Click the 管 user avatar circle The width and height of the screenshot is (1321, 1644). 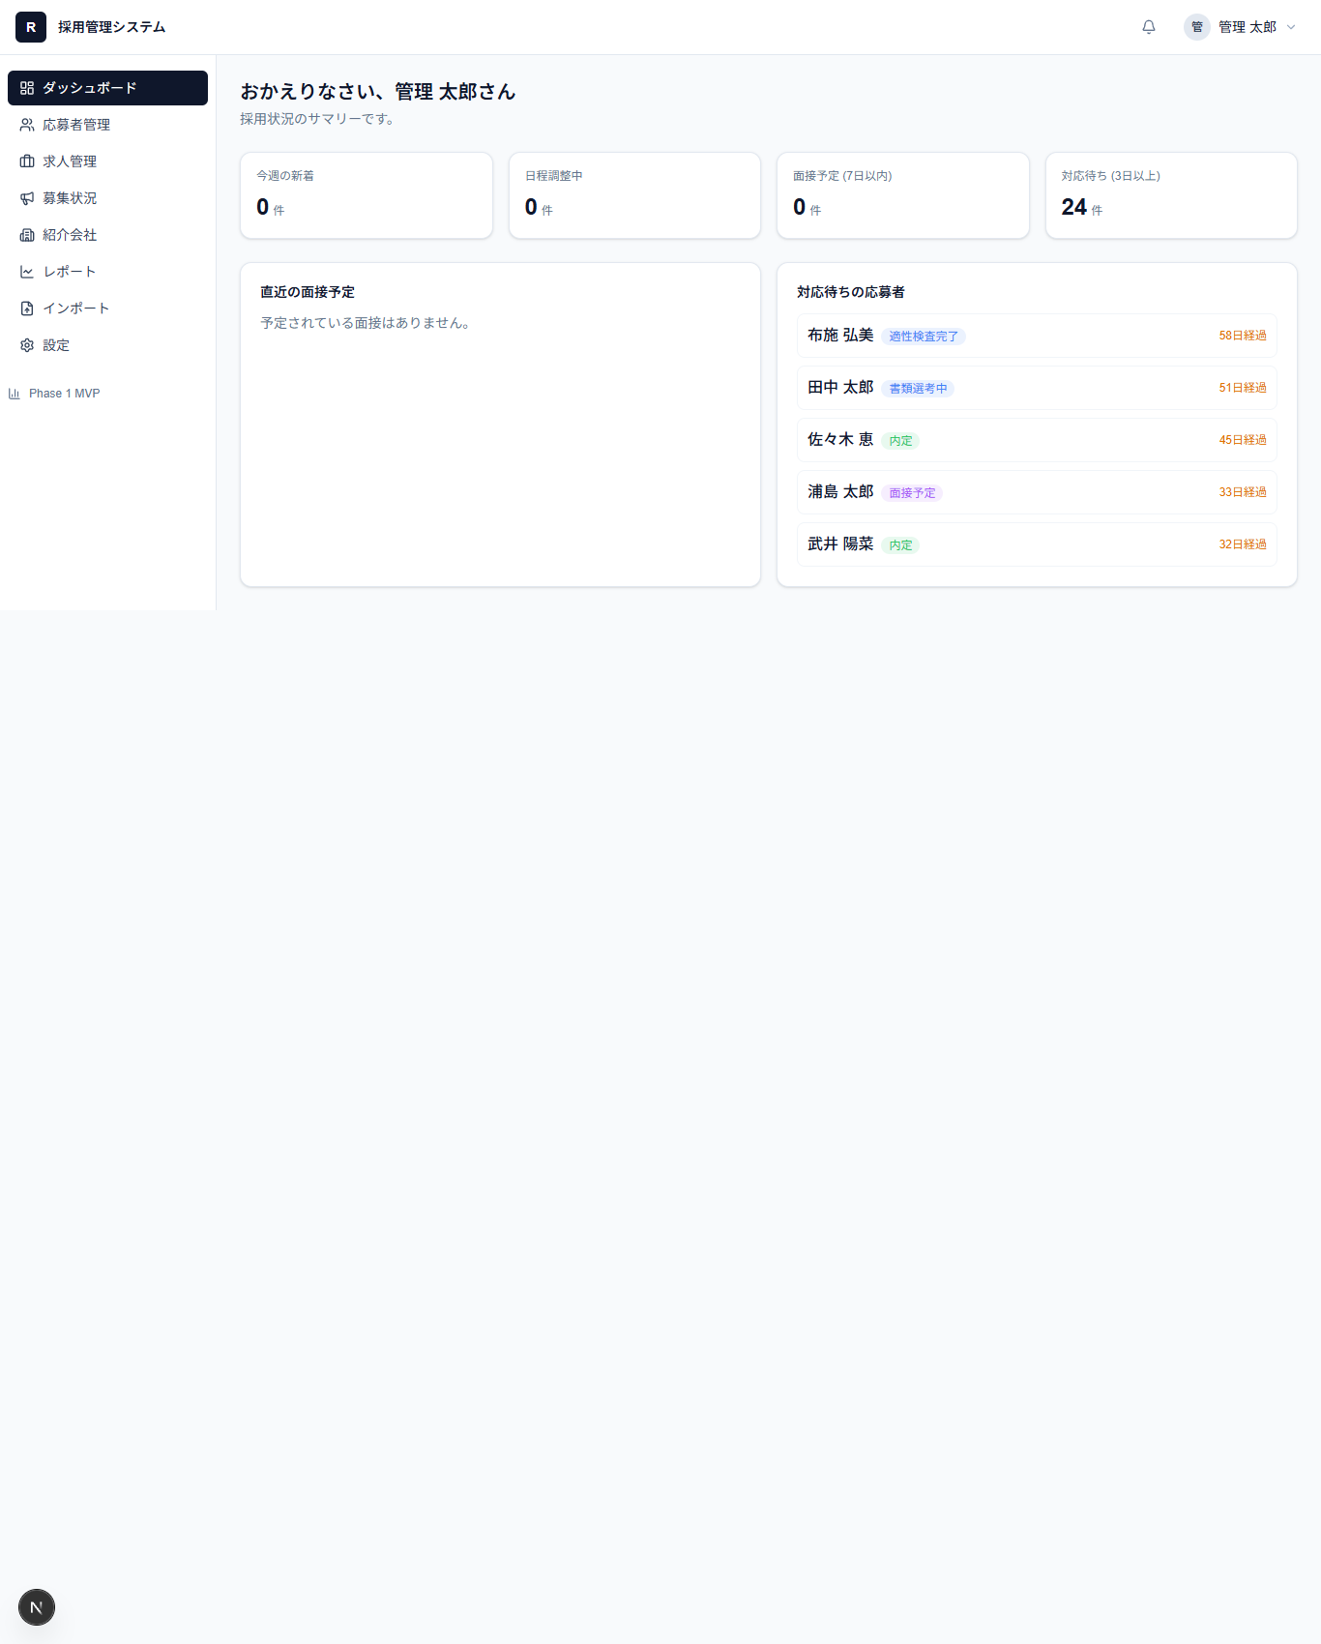[x=1197, y=27]
